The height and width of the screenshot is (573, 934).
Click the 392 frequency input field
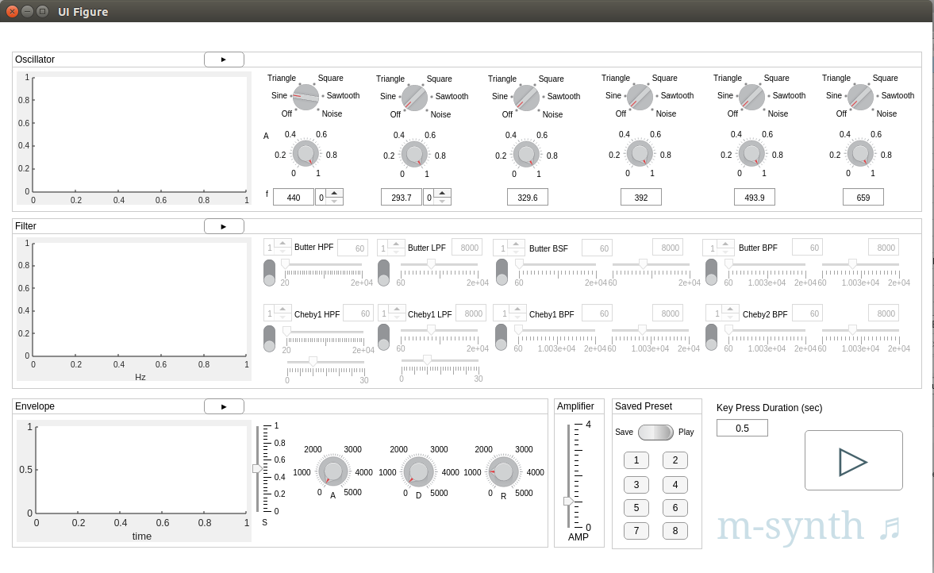point(641,198)
